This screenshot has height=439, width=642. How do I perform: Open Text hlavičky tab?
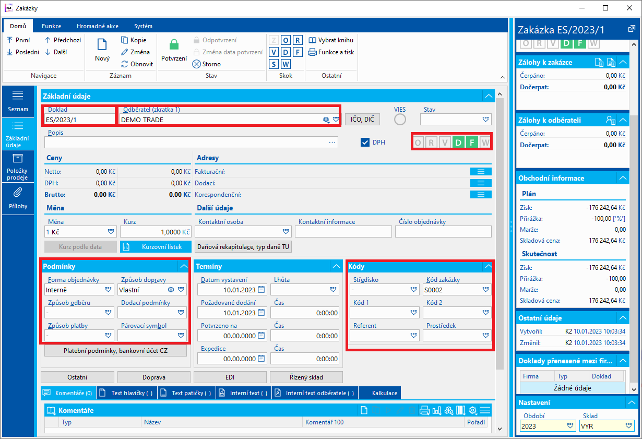(127, 393)
